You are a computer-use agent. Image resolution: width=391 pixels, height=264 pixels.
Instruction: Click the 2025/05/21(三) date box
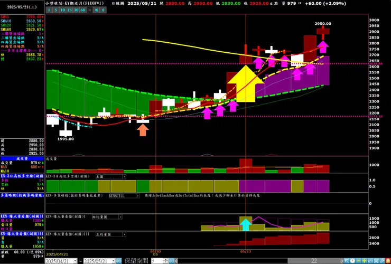[22, 7]
